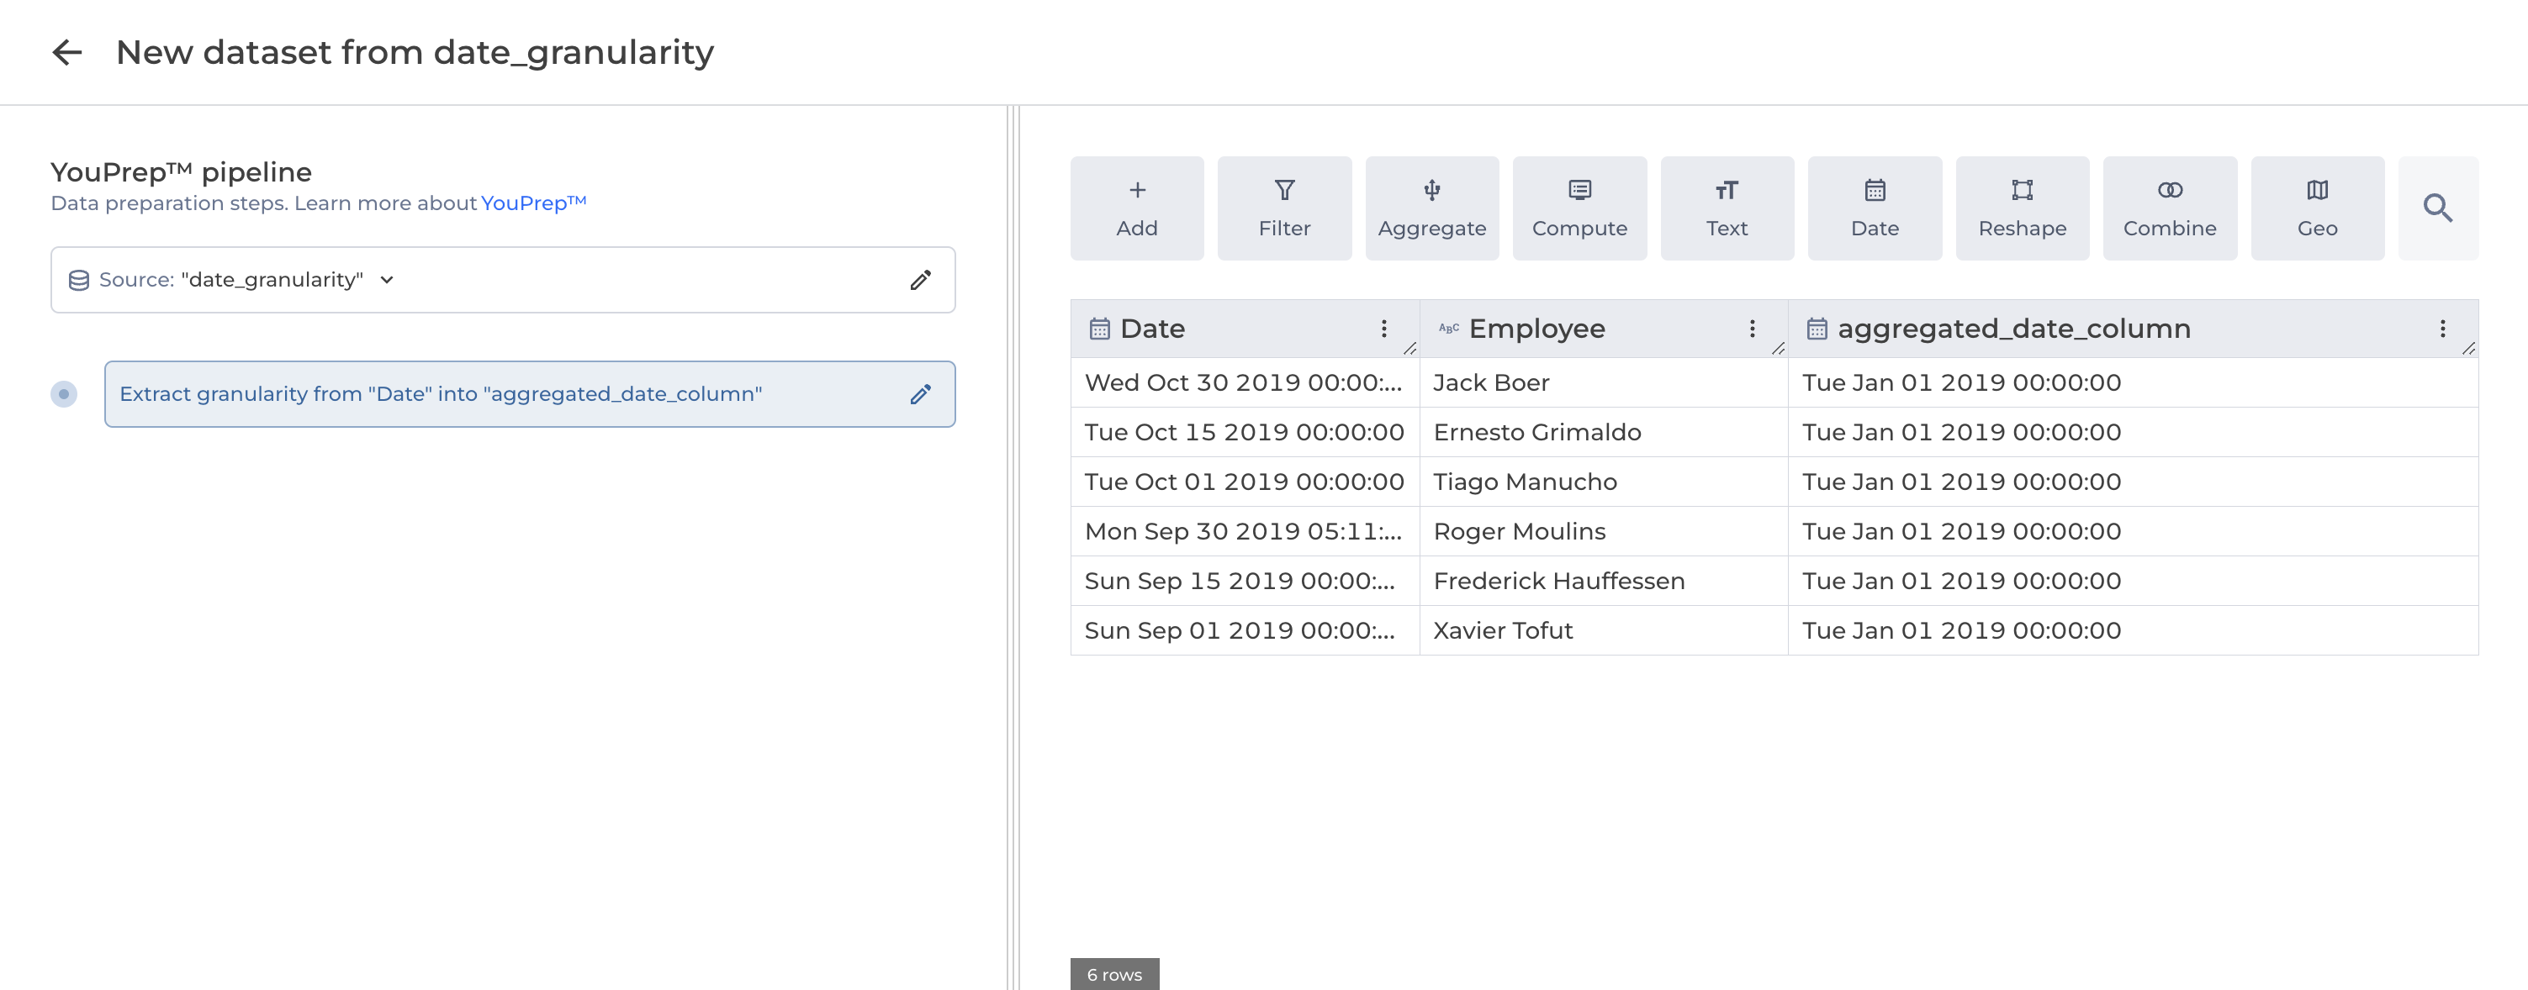Open the Date step menu

[x=1874, y=208]
